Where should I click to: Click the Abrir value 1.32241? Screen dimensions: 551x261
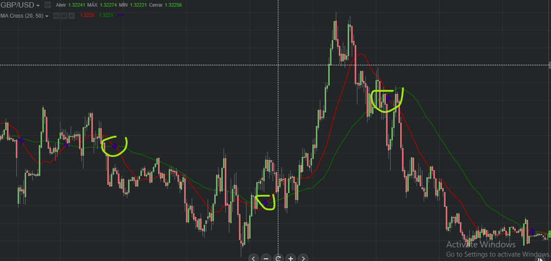click(x=76, y=5)
